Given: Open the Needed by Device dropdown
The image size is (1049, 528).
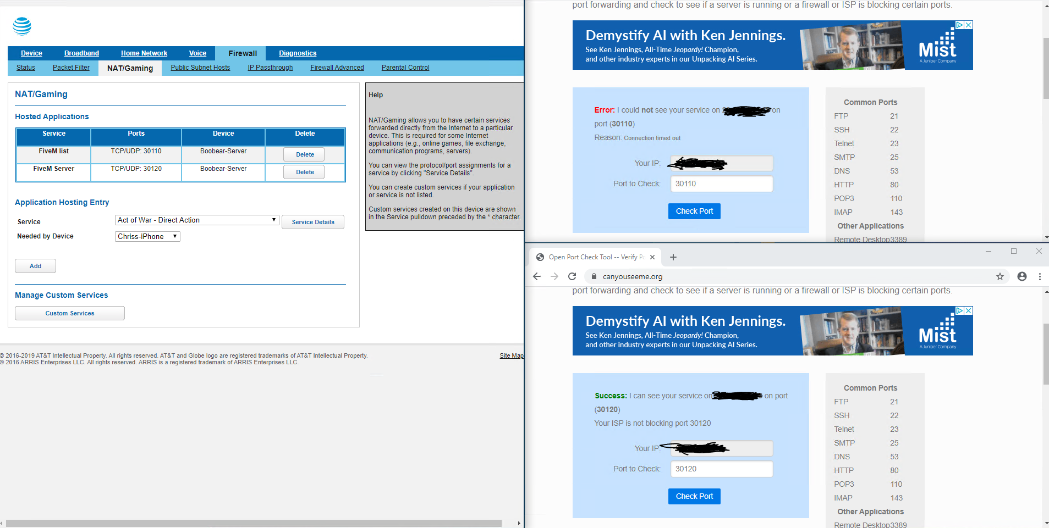Looking at the screenshot, I should click(147, 236).
